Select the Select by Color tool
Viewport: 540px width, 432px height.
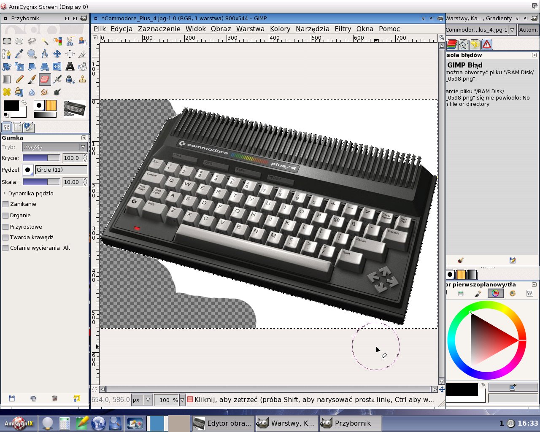click(57, 41)
